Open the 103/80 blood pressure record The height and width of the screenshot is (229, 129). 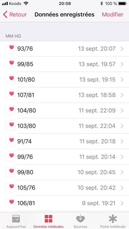(64, 126)
